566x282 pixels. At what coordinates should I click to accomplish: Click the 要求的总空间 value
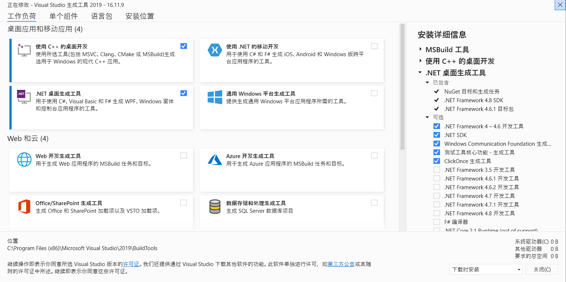[554, 256]
